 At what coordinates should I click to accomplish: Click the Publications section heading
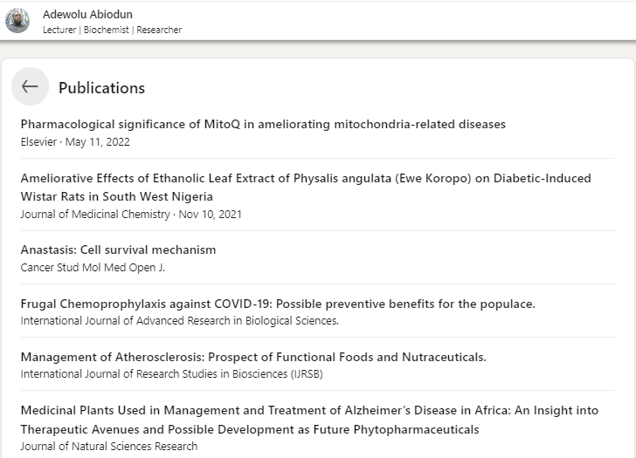pyautogui.click(x=102, y=88)
